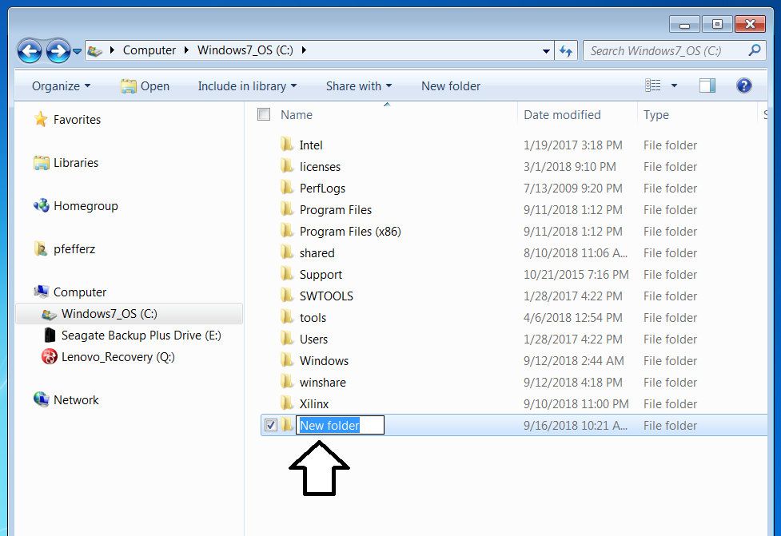The width and height of the screenshot is (781, 536).
Task: Expand the arrow before Computer in address bar
Action: (x=112, y=50)
